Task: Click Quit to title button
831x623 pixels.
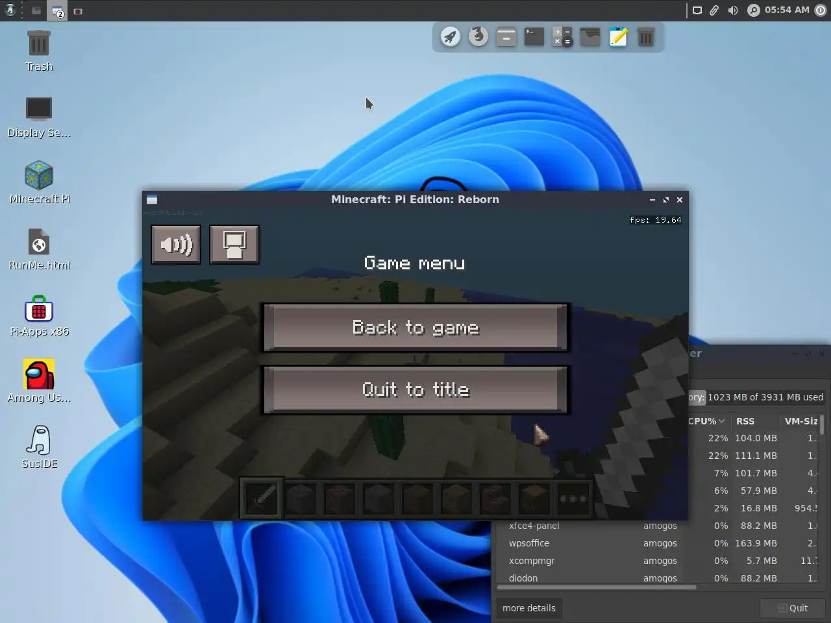Action: point(415,389)
